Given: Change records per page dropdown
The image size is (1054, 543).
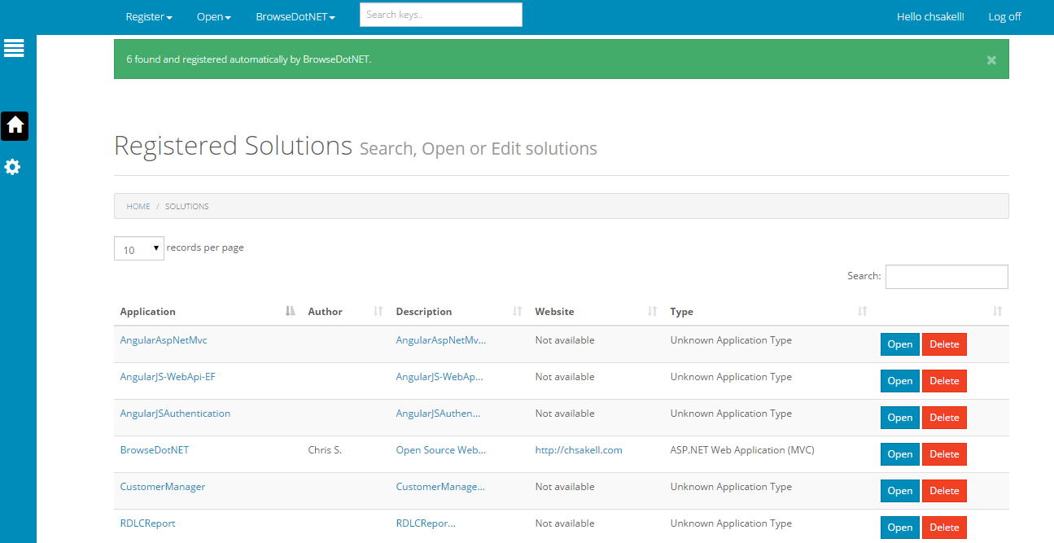Looking at the screenshot, I should click(x=139, y=249).
